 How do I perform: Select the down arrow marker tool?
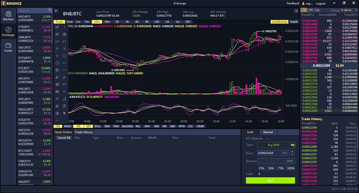click(x=57, y=48)
